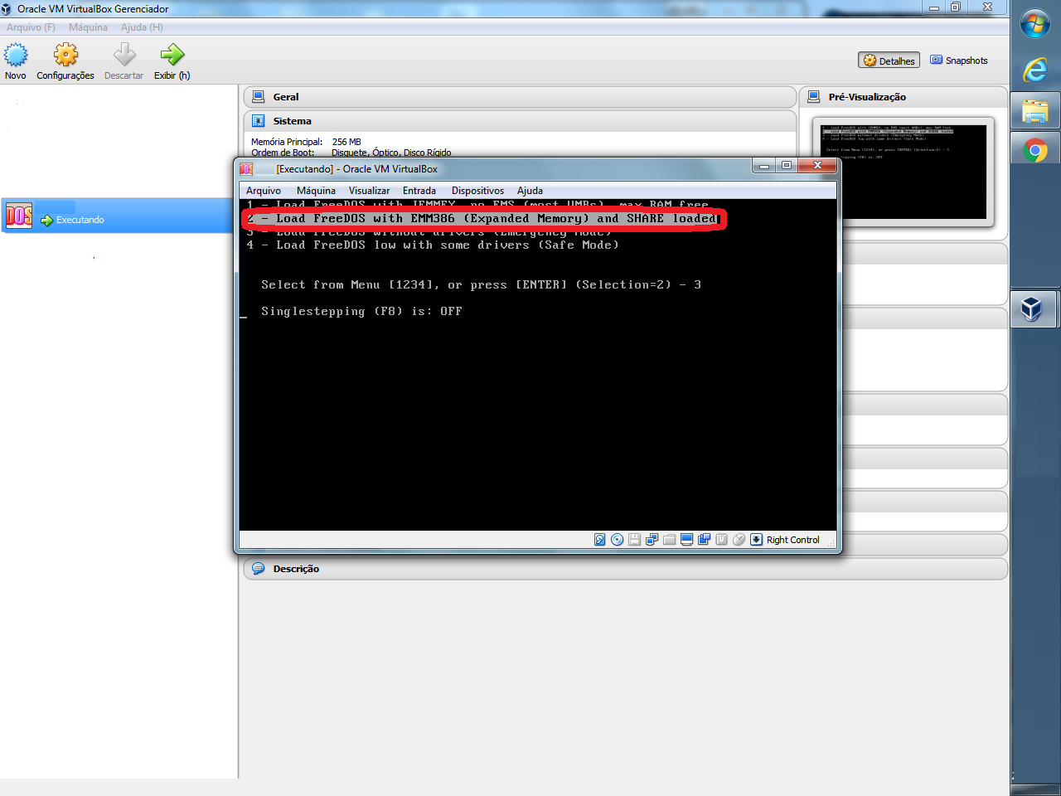1061x796 pixels.
Task: Click 'Singlestepping (F8) is: OFF' line
Action: click(x=361, y=312)
